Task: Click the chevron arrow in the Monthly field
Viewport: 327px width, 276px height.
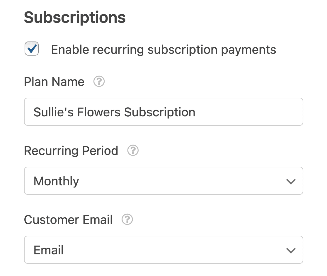Action: point(291,182)
